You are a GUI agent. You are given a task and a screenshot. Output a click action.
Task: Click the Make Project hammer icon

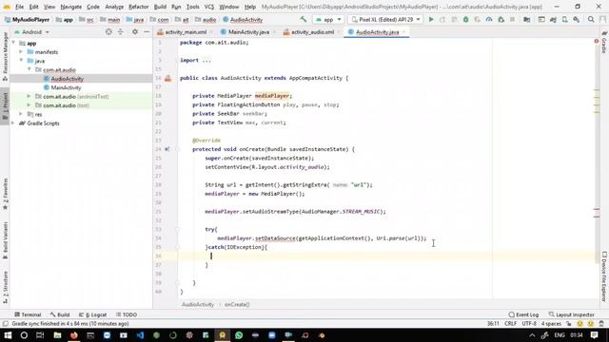point(304,19)
